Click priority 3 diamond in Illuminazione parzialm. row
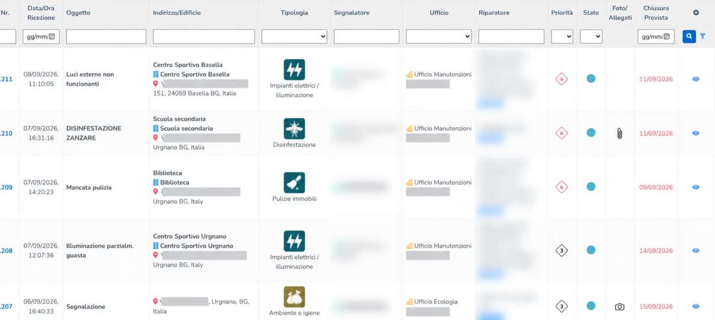The image size is (715, 320). 562,250
